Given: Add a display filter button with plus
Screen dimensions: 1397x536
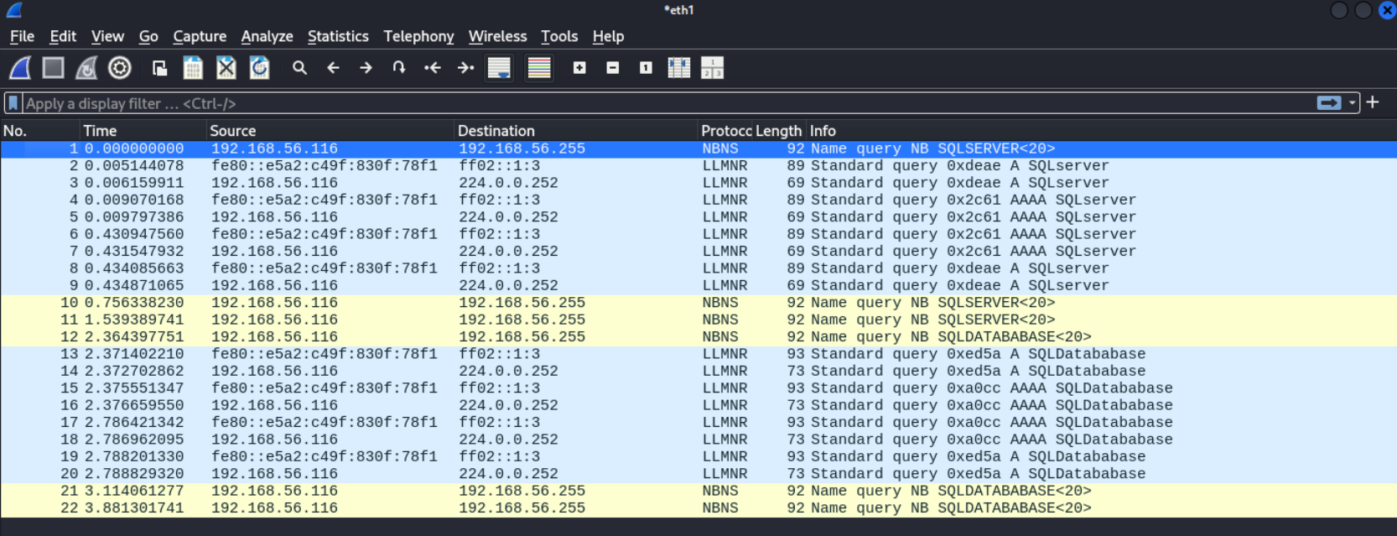Looking at the screenshot, I should 1373,102.
